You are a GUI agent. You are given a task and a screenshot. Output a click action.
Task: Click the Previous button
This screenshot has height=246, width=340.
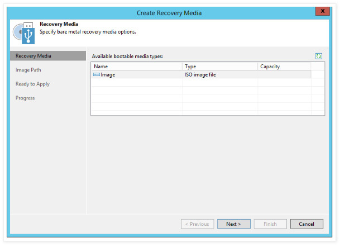point(197,224)
